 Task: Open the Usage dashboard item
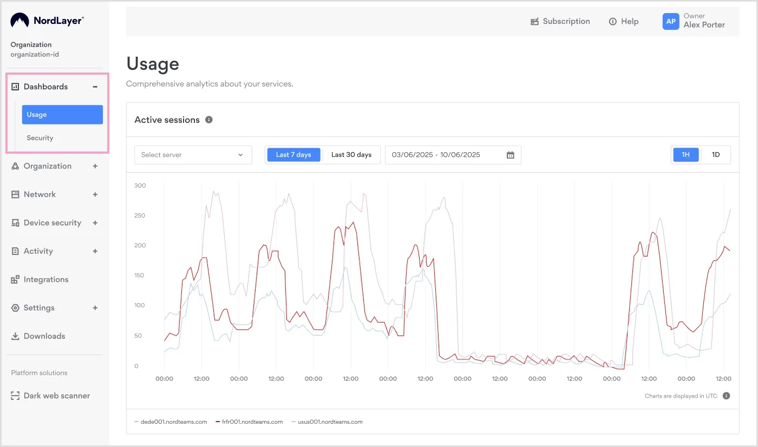click(x=62, y=115)
